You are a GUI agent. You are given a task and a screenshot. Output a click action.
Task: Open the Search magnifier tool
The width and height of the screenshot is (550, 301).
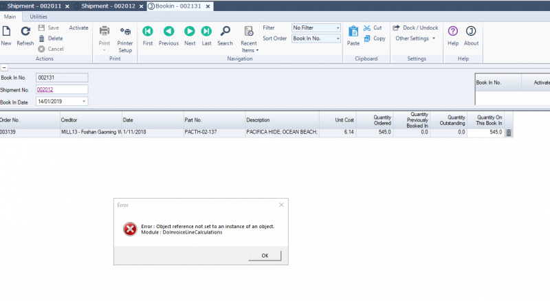pos(225,32)
